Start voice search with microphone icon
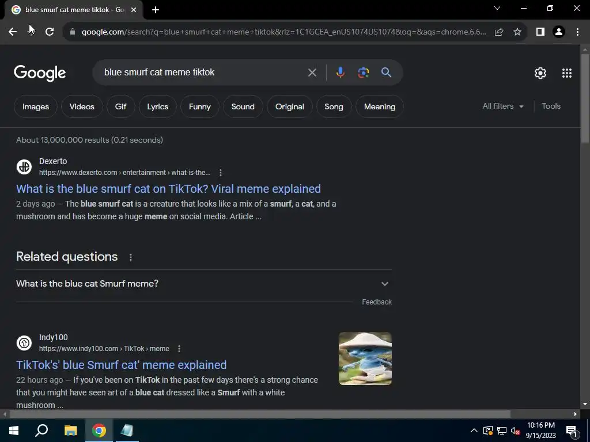This screenshot has width=590, height=442. pyautogui.click(x=340, y=73)
